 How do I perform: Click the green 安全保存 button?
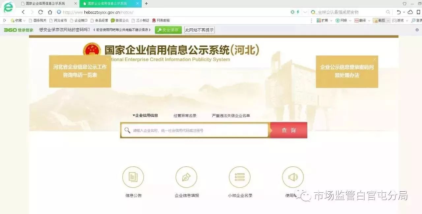168,30
